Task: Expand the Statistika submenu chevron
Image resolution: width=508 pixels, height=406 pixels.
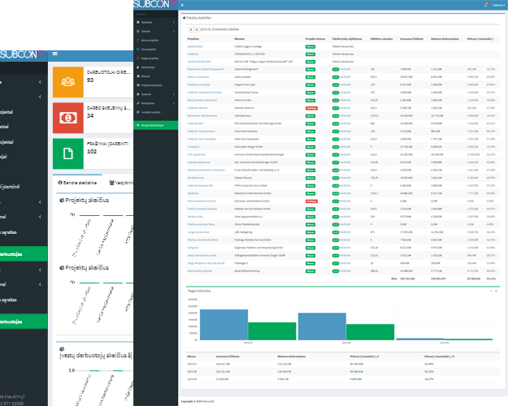Action: [174, 23]
